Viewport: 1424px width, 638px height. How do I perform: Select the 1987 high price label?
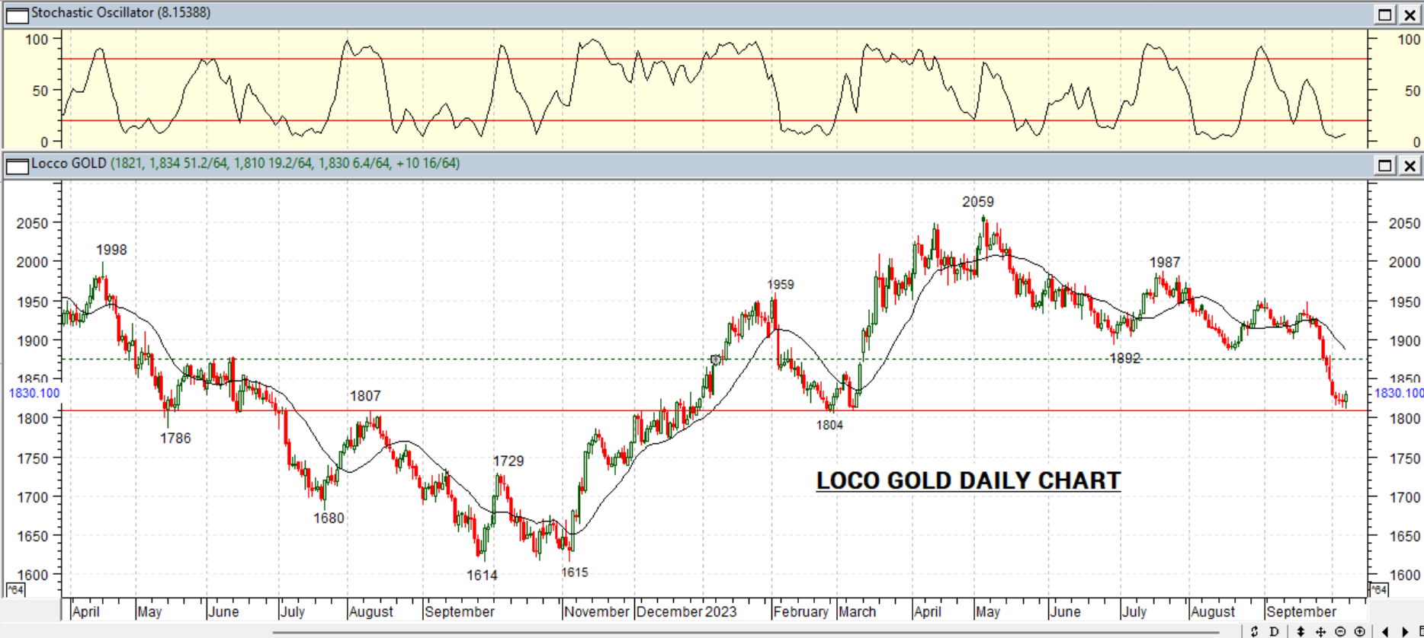coord(1165,263)
